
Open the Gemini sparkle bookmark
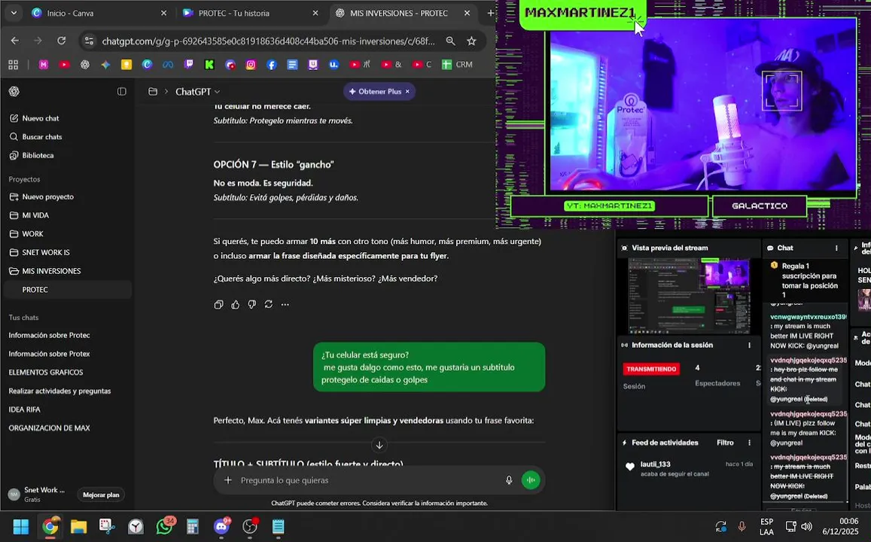(x=105, y=65)
